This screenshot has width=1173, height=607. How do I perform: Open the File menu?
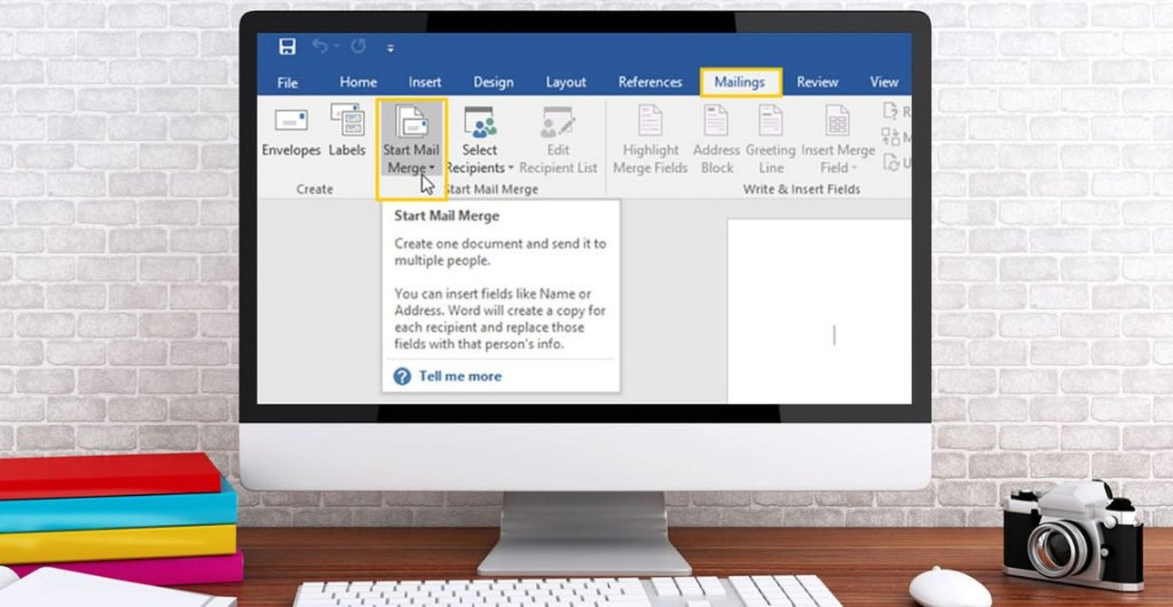pos(287,82)
